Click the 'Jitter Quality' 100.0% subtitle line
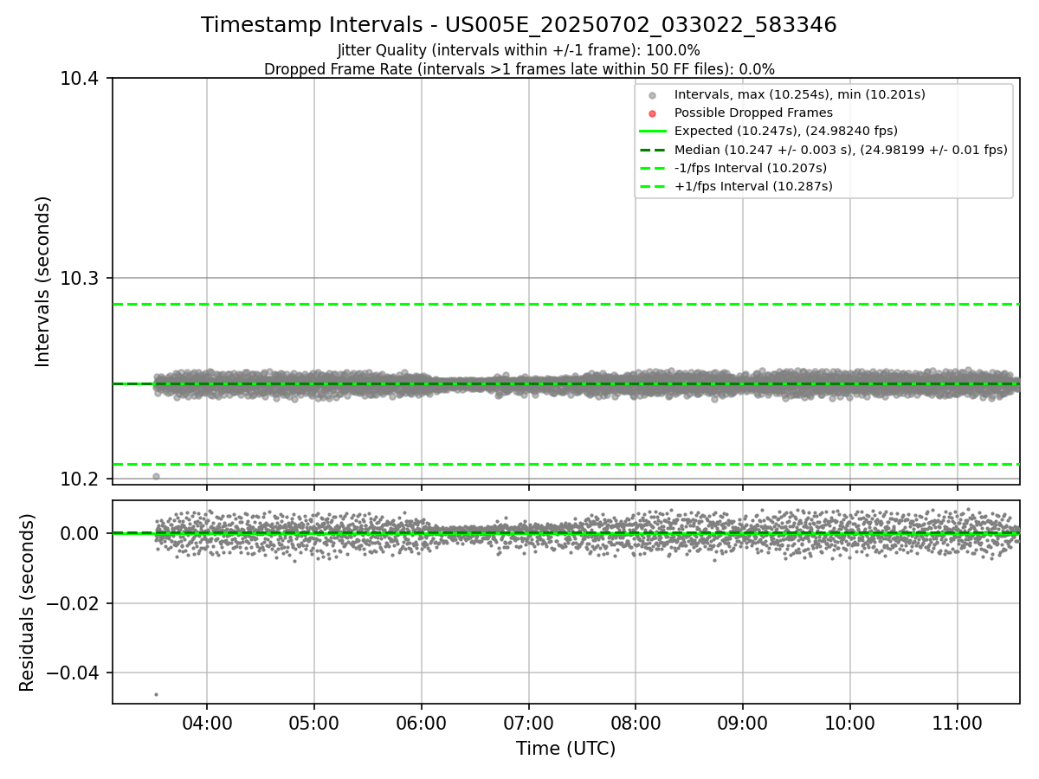 (x=519, y=50)
